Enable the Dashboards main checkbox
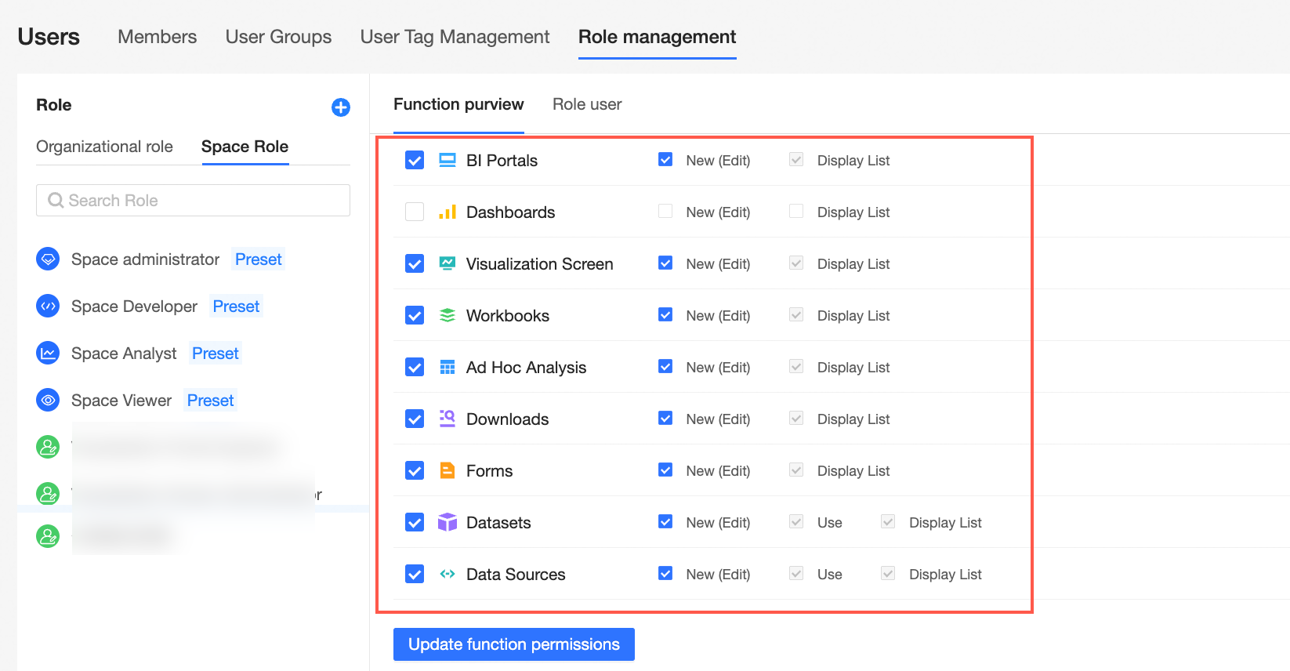Image resolution: width=1290 pixels, height=671 pixels. [415, 212]
